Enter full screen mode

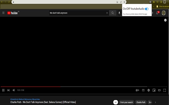pyautogui.click(x=165, y=90)
